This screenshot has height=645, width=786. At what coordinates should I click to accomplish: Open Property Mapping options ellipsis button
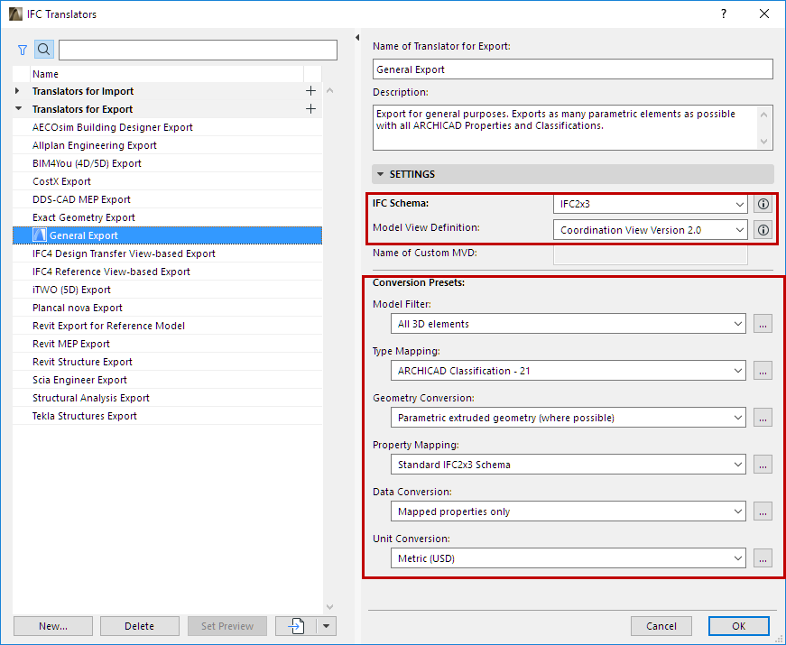pos(763,465)
